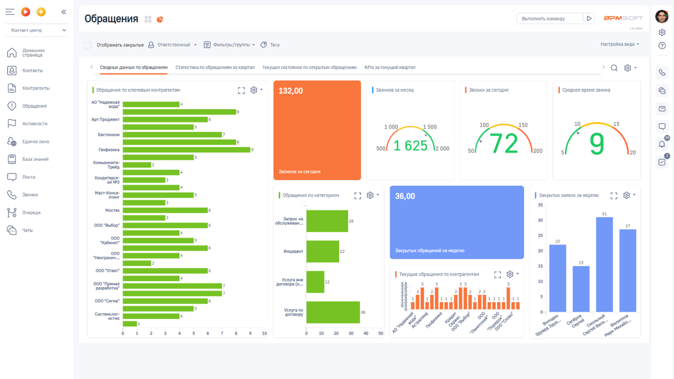Open the Фильтры/группы dropdown
The image size is (674, 379).
coord(229,45)
